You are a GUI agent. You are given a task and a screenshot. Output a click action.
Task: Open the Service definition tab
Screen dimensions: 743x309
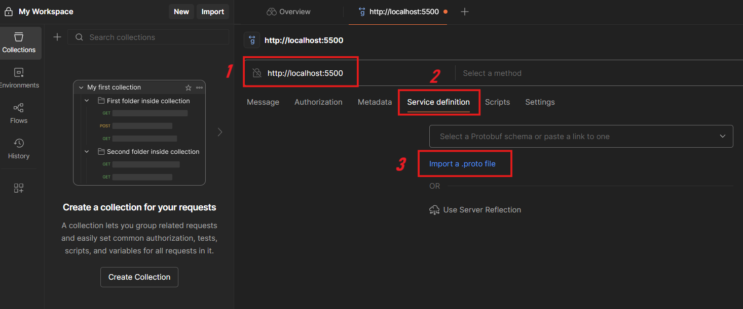[x=438, y=102]
